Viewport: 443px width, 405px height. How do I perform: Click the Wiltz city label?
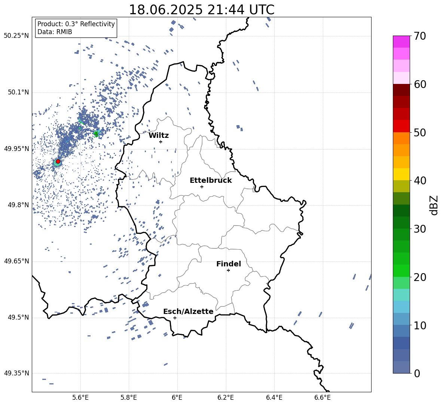coord(159,136)
